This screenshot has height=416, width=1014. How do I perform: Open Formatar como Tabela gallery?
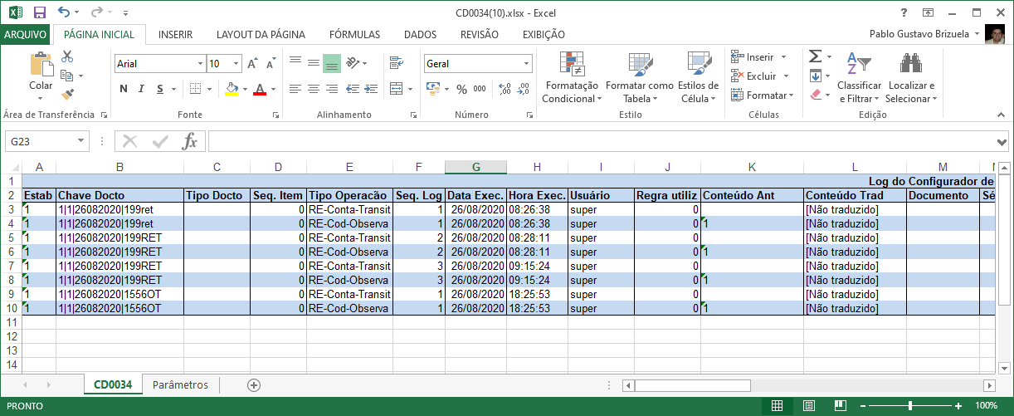click(x=639, y=77)
